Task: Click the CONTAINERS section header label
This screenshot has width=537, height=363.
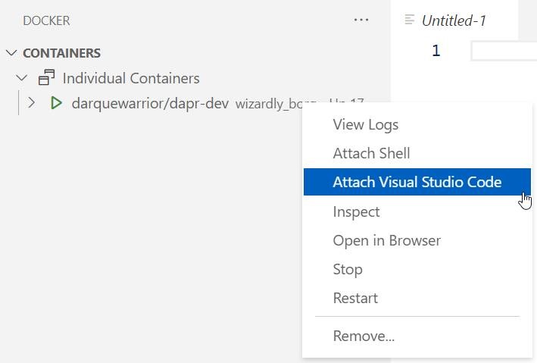Action: (61, 53)
